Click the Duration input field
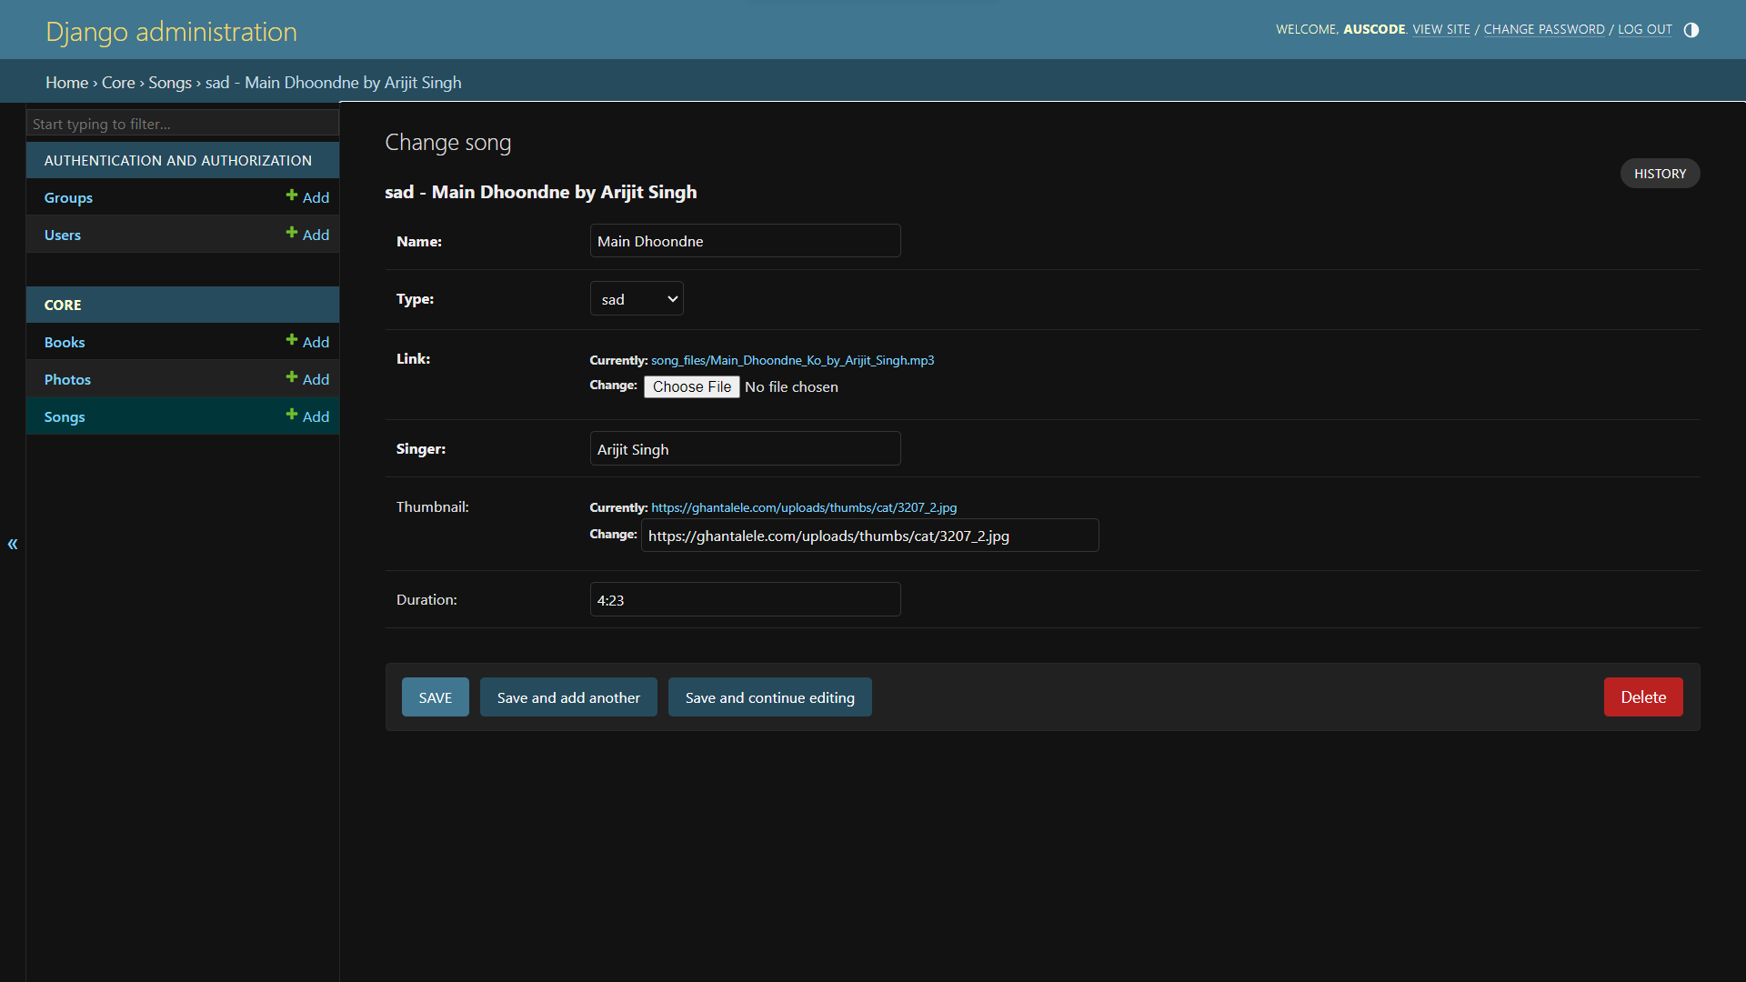Image resolution: width=1746 pixels, height=982 pixels. pyautogui.click(x=745, y=600)
